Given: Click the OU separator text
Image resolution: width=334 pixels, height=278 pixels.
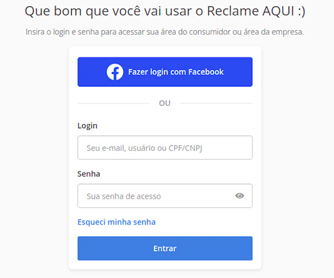Looking at the screenshot, I should click(x=165, y=103).
